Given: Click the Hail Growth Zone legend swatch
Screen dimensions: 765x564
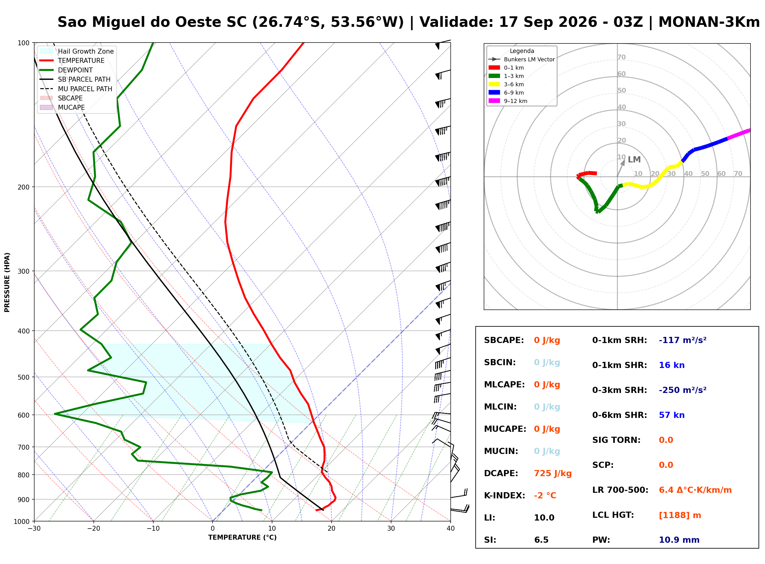Looking at the screenshot, I should (x=47, y=51).
